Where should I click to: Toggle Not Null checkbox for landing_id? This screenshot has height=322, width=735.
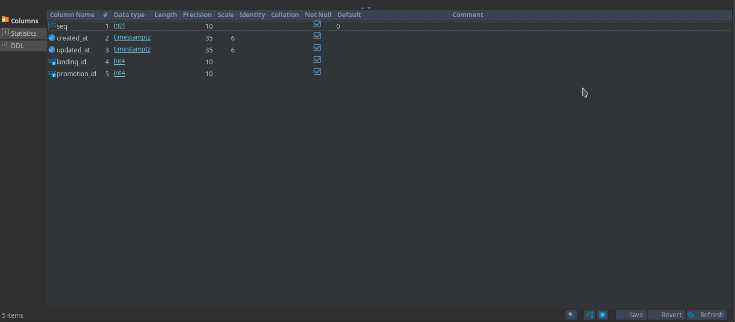(x=317, y=60)
